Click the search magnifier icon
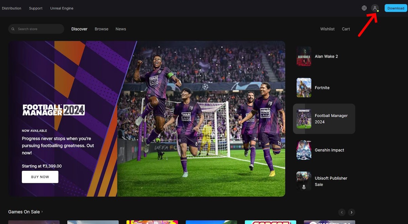The width and height of the screenshot is (408, 224). coord(14,29)
